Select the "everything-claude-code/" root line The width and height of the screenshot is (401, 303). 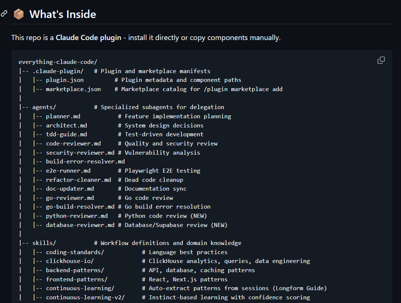point(58,62)
